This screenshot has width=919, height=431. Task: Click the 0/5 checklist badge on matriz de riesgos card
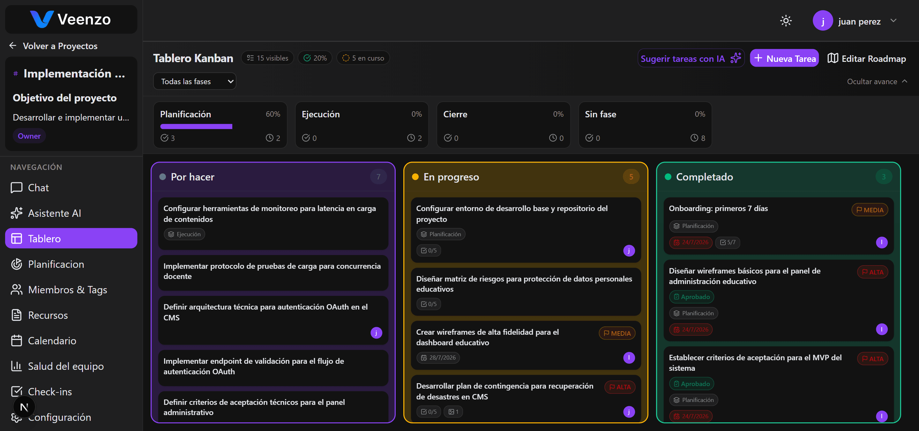[429, 304]
